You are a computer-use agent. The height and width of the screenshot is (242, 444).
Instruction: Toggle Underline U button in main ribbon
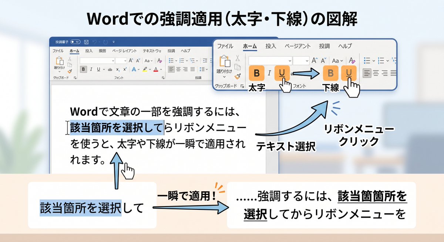point(98,69)
